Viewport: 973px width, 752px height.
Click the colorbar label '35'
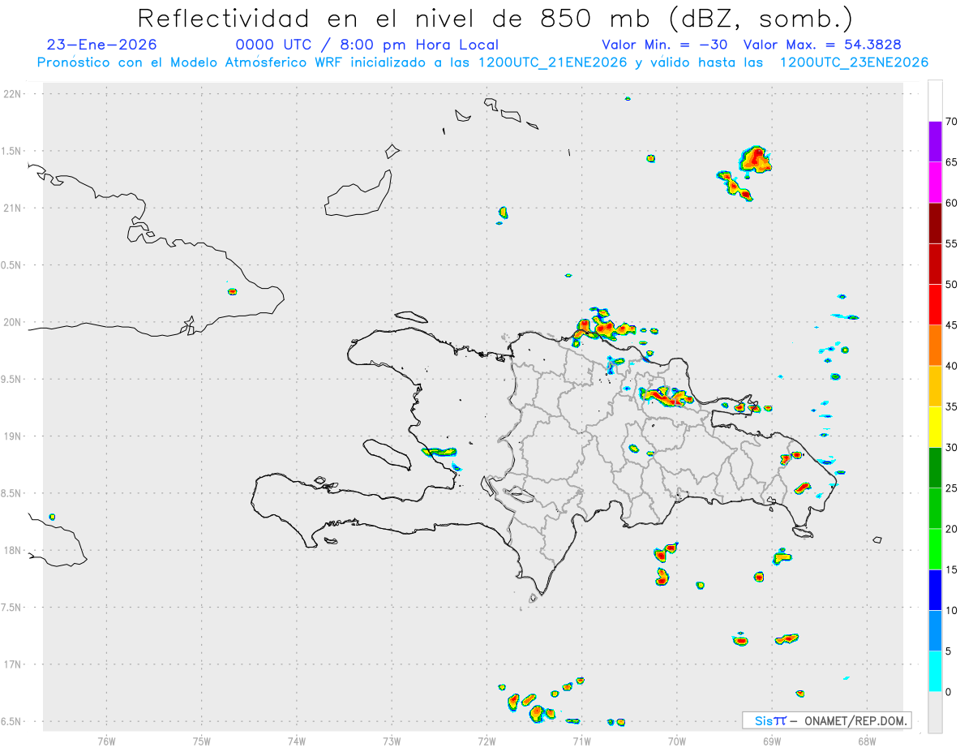(x=951, y=406)
